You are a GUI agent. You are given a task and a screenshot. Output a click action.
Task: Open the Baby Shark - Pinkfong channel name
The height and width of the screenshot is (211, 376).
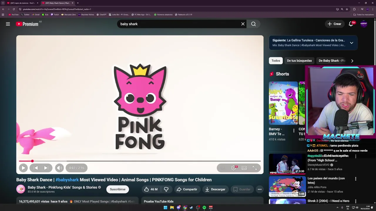click(62, 187)
